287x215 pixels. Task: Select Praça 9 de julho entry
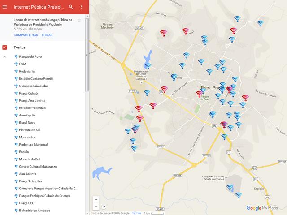[30, 181]
